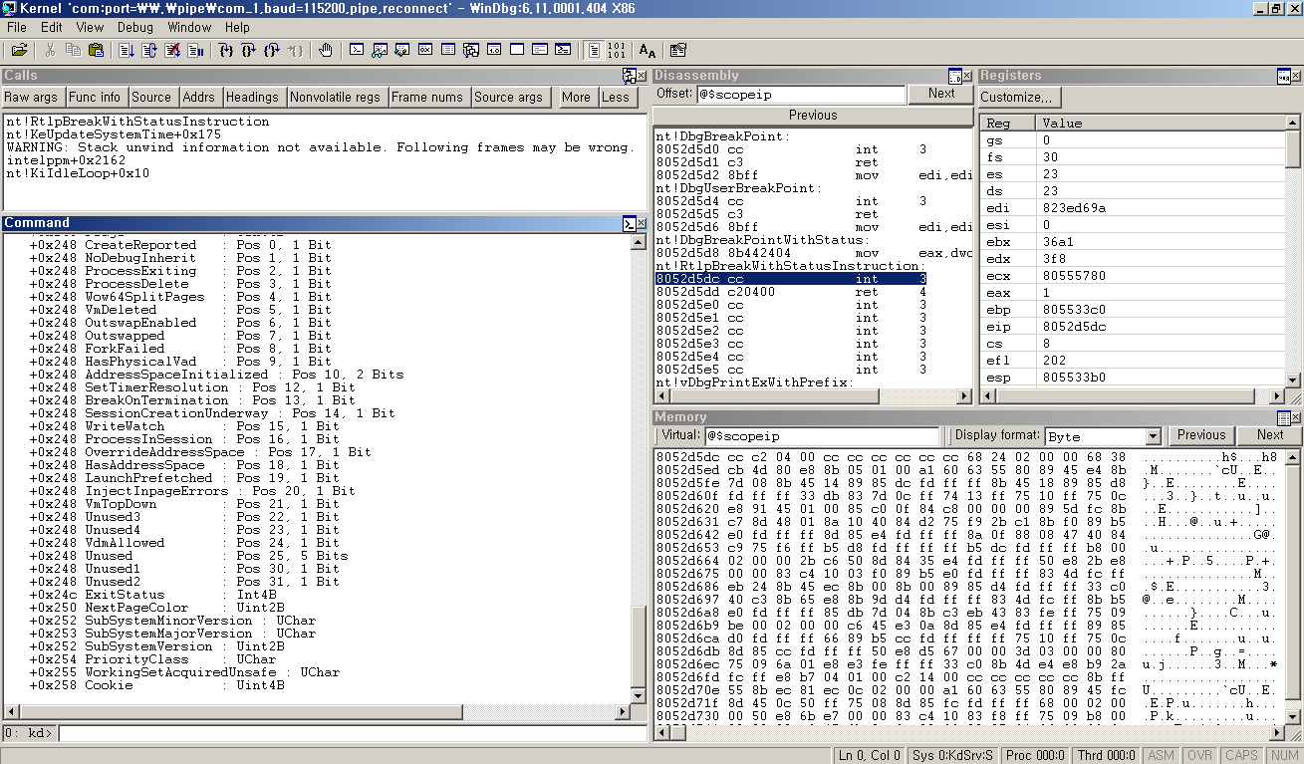The height and width of the screenshot is (764, 1304).
Task: Open the View menu
Action: click(x=90, y=28)
